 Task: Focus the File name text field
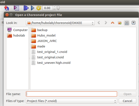[71, 94]
